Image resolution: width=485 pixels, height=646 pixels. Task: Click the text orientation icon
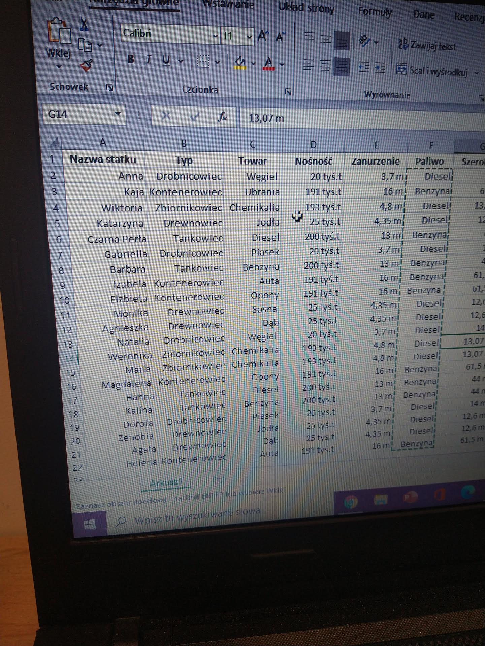pyautogui.click(x=365, y=41)
